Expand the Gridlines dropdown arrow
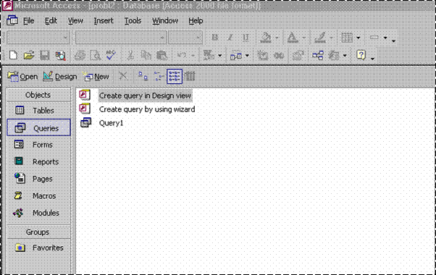Image resolution: width=436 pixels, height=275 pixels. pyautogui.click(x=358, y=38)
